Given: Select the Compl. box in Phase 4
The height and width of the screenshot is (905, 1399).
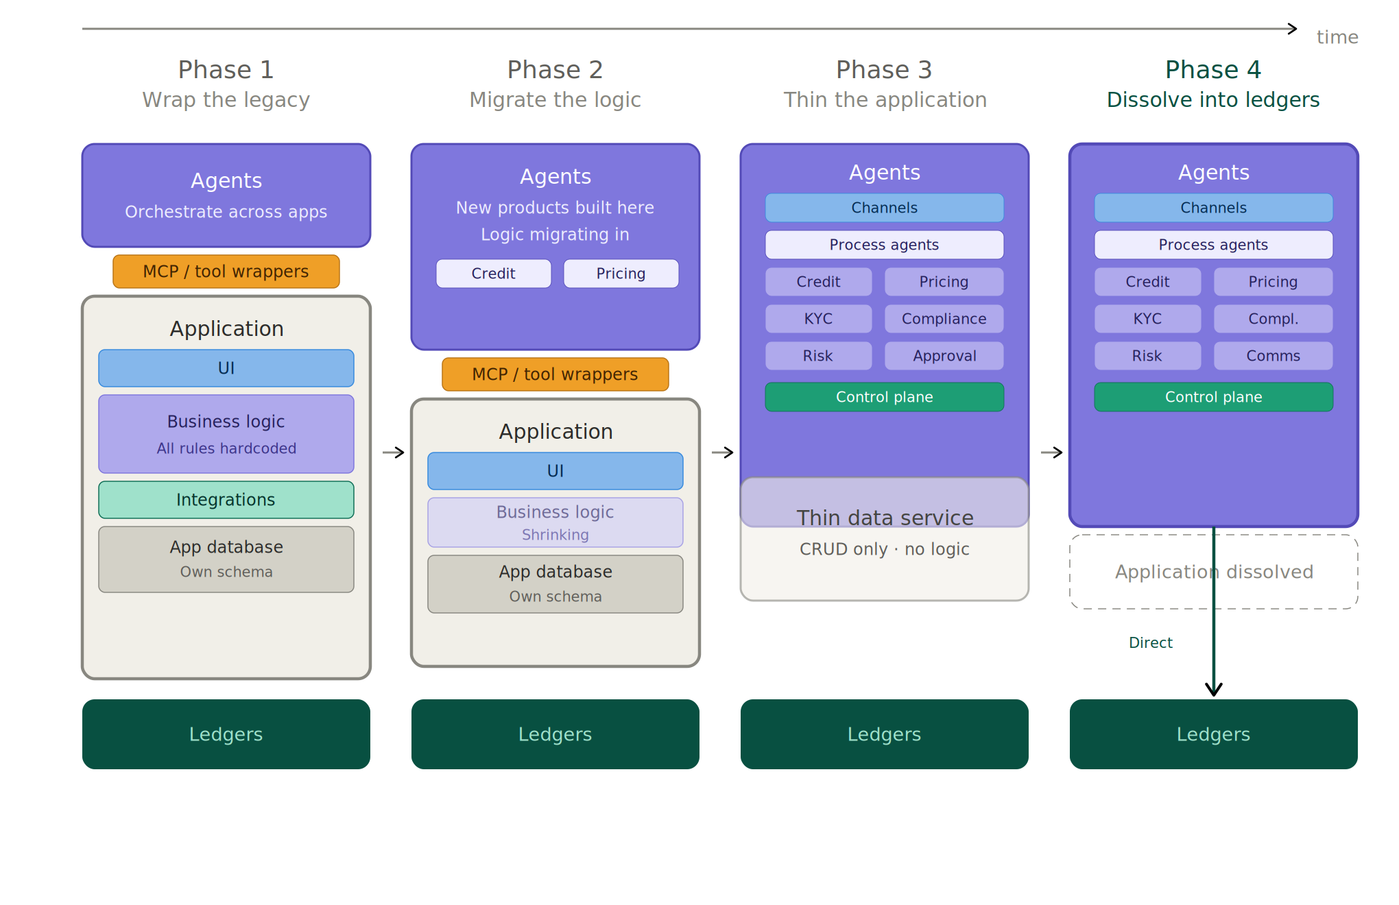Looking at the screenshot, I should click(x=1274, y=319).
